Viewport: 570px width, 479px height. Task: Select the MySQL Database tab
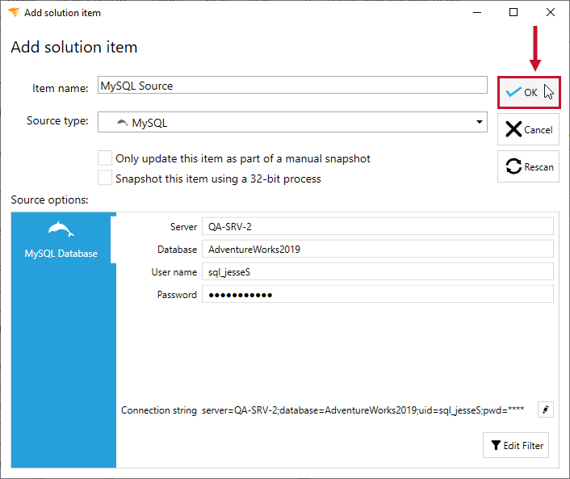[x=61, y=239]
